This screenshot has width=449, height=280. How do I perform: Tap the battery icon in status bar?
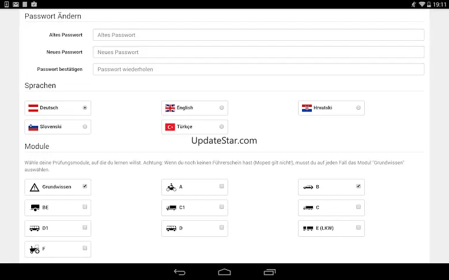tap(429, 4)
